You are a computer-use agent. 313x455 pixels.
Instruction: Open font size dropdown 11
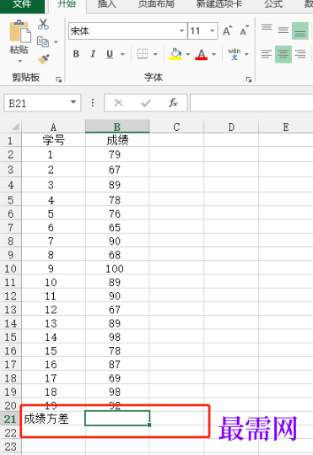pyautogui.click(x=213, y=30)
